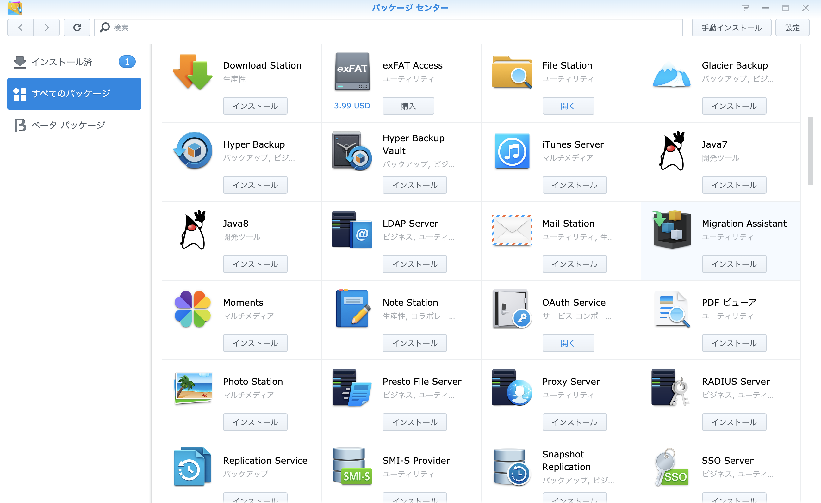Go forward with the right arrow button
The width and height of the screenshot is (821, 503).
click(x=47, y=28)
